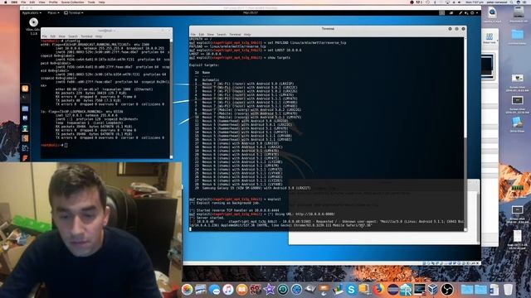This screenshot has width=531, height=298.
Task: Open the Trash in the Dock
Action: click(x=508, y=290)
